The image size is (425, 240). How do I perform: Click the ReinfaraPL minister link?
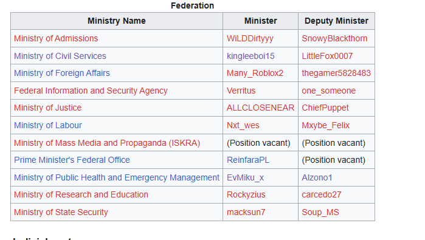coord(248,160)
